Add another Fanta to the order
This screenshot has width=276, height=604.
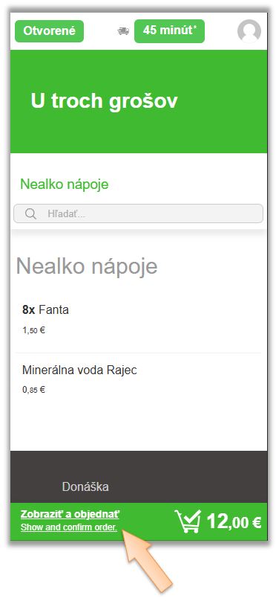139,321
